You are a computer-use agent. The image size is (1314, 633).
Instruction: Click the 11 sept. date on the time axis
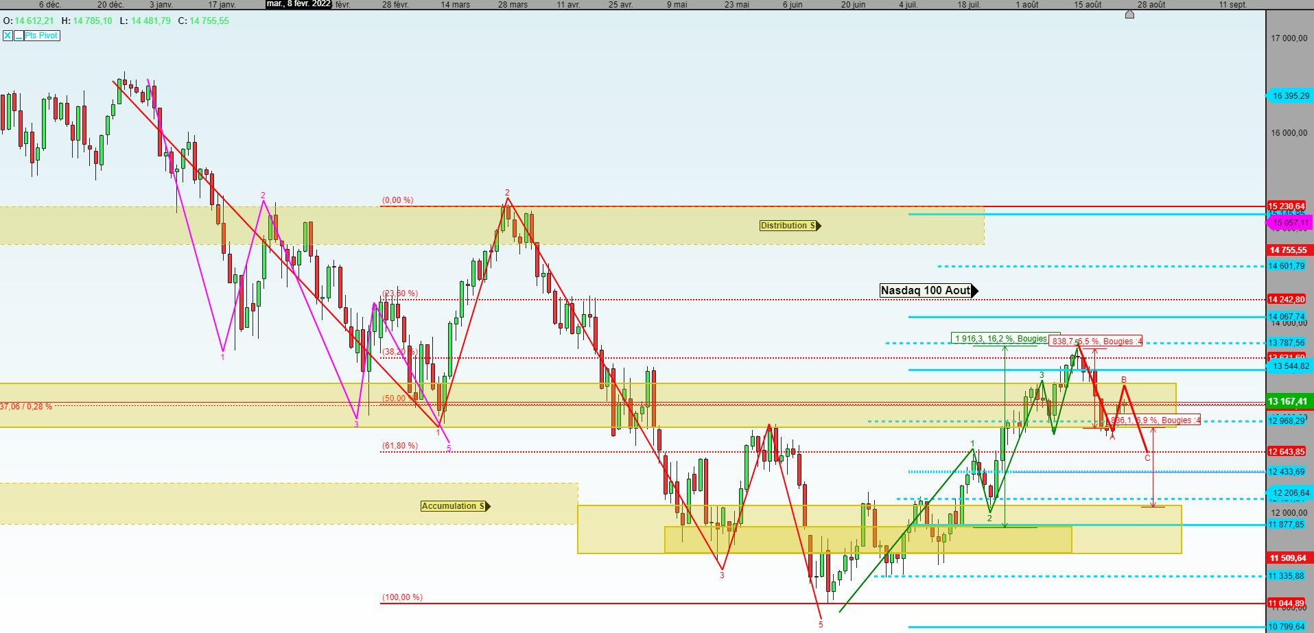point(1233,5)
